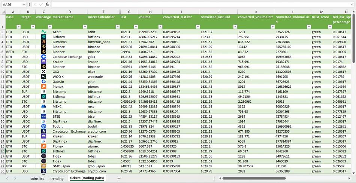356x183 pixels.
Task: Select the wootrade identifier cell
Action: 103,77
